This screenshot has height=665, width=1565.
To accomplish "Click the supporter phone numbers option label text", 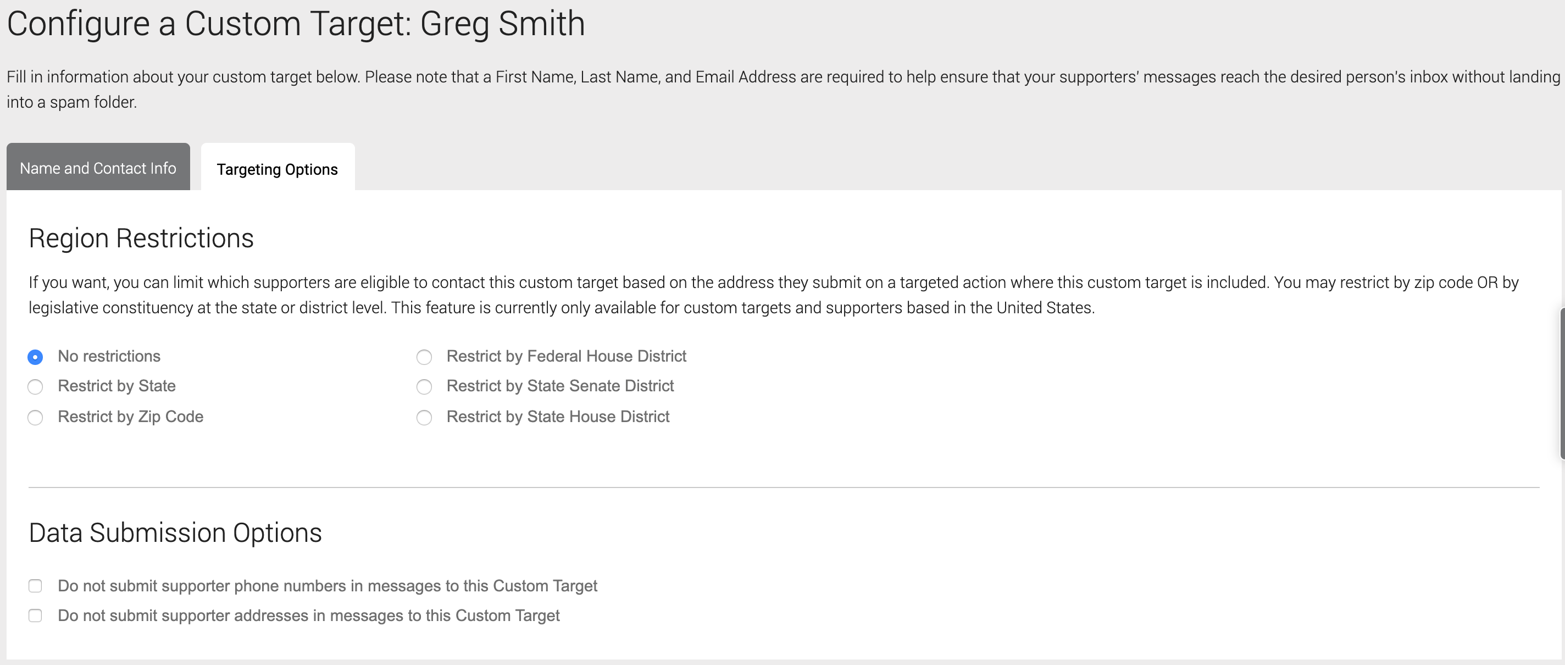I will [x=328, y=585].
